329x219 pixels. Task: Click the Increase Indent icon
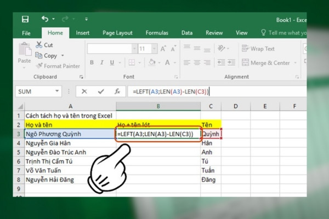tap(231, 62)
